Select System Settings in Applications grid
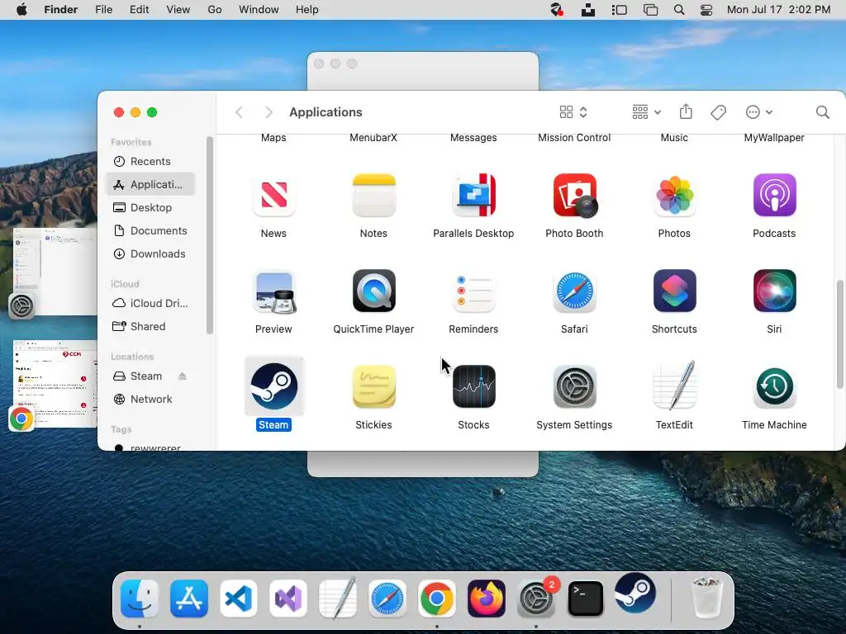 coord(575,386)
